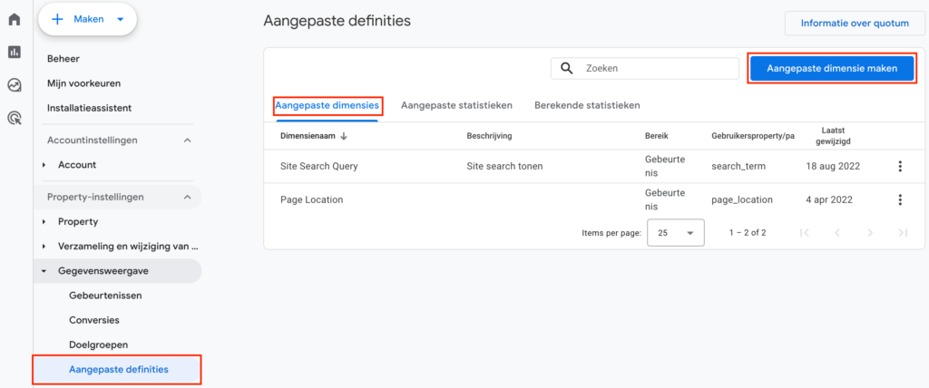The image size is (929, 388).
Task: Click the search magnifier icon
Action: click(567, 68)
